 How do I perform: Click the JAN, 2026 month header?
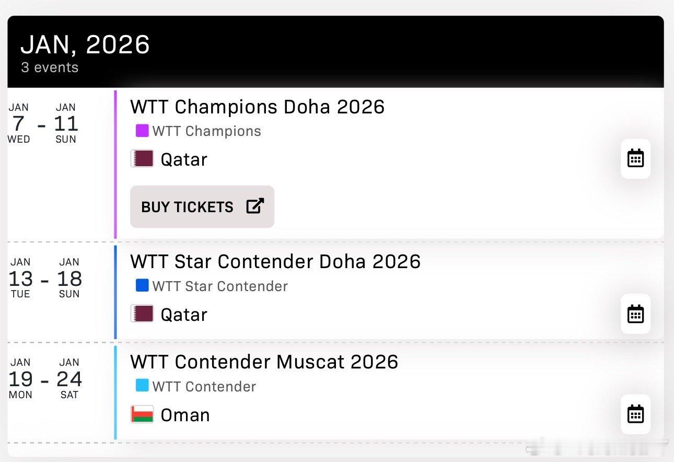[x=85, y=45]
